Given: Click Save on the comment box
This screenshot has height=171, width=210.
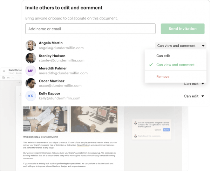Looking at the screenshot, I should point(166,130).
